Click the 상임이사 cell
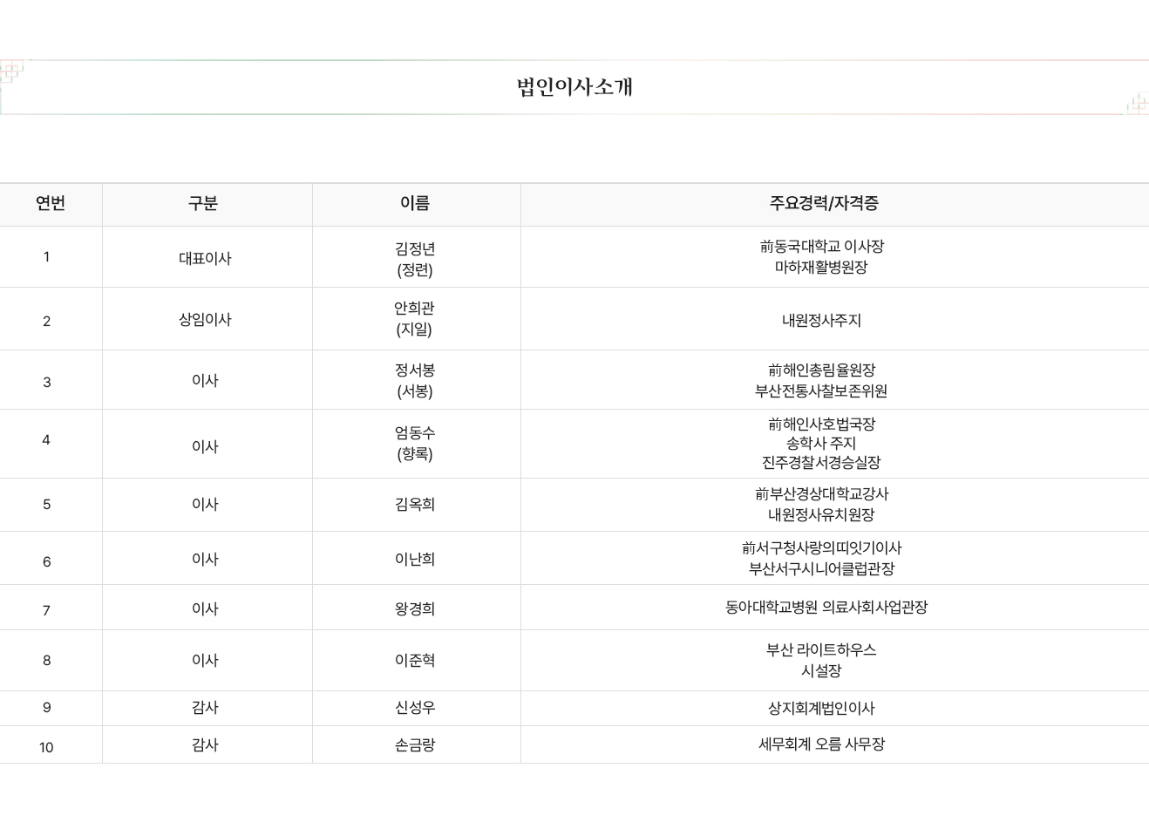This screenshot has height=829, width=1149. pyautogui.click(x=205, y=319)
